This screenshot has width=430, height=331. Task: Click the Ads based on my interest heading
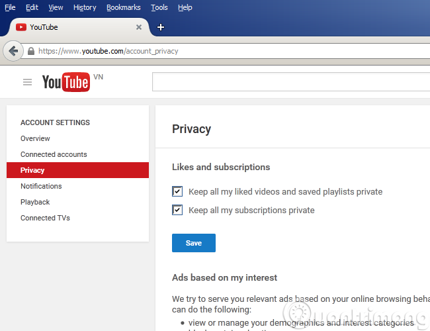225,277
